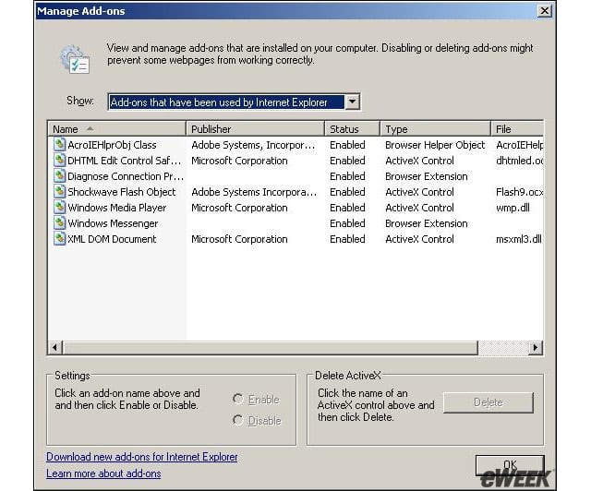Click the dhtmled file cell
This screenshot has width=591, height=491.
coord(520,161)
